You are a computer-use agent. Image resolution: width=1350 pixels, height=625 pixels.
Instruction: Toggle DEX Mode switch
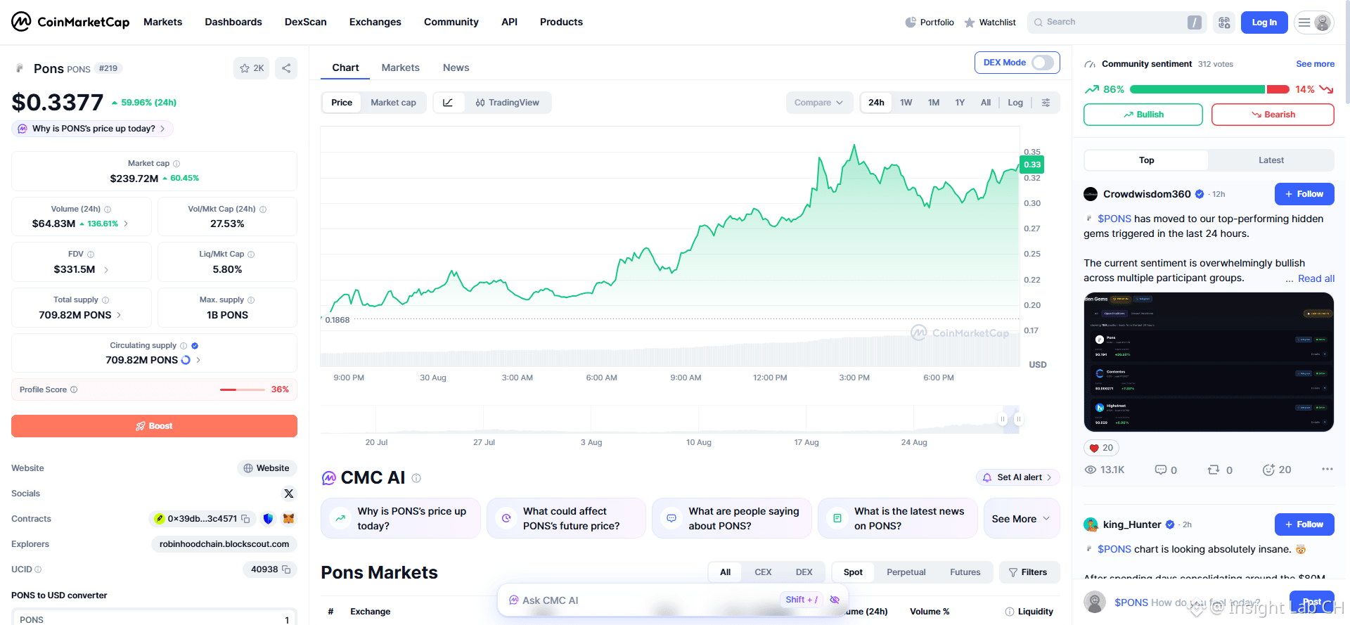click(1043, 63)
